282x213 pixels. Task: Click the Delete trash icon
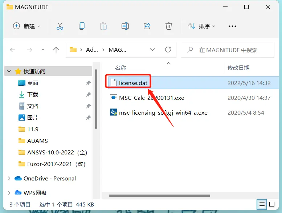[x=168, y=26]
